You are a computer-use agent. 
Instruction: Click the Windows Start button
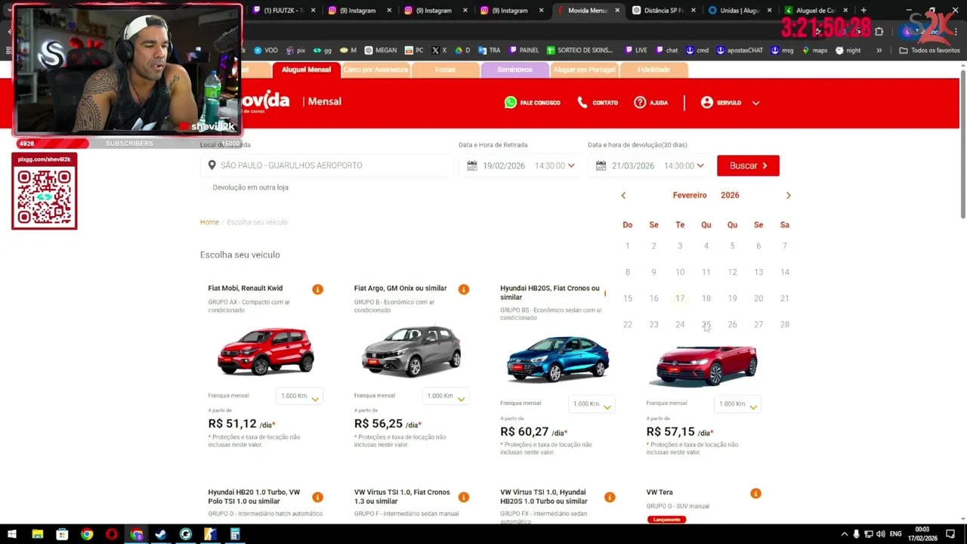click(12, 534)
